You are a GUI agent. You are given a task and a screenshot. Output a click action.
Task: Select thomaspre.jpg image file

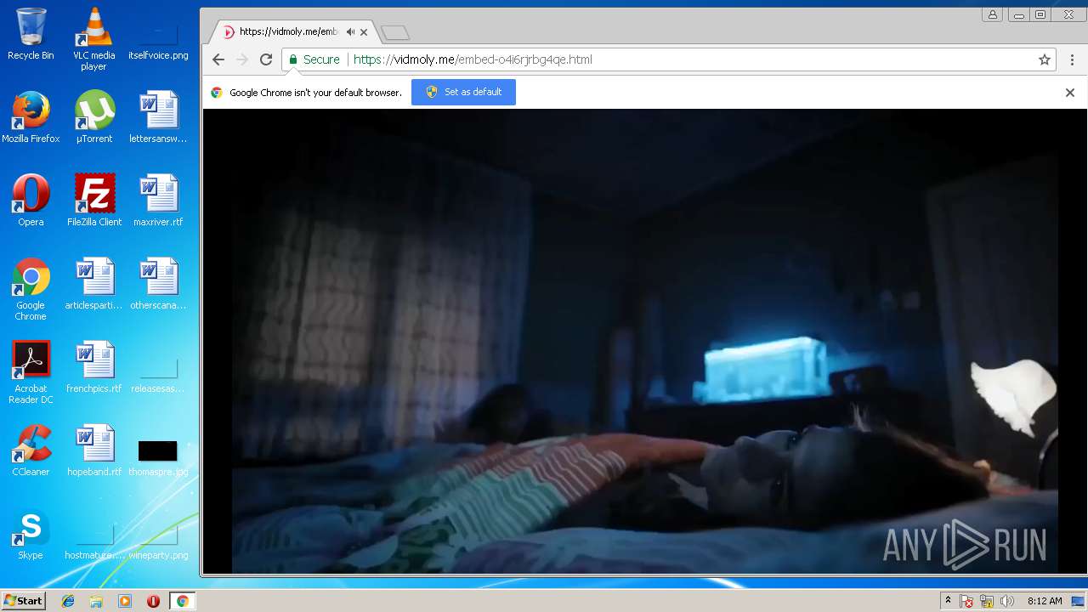158,457
